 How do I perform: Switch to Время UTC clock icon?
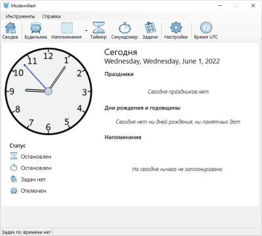pyautogui.click(x=206, y=28)
